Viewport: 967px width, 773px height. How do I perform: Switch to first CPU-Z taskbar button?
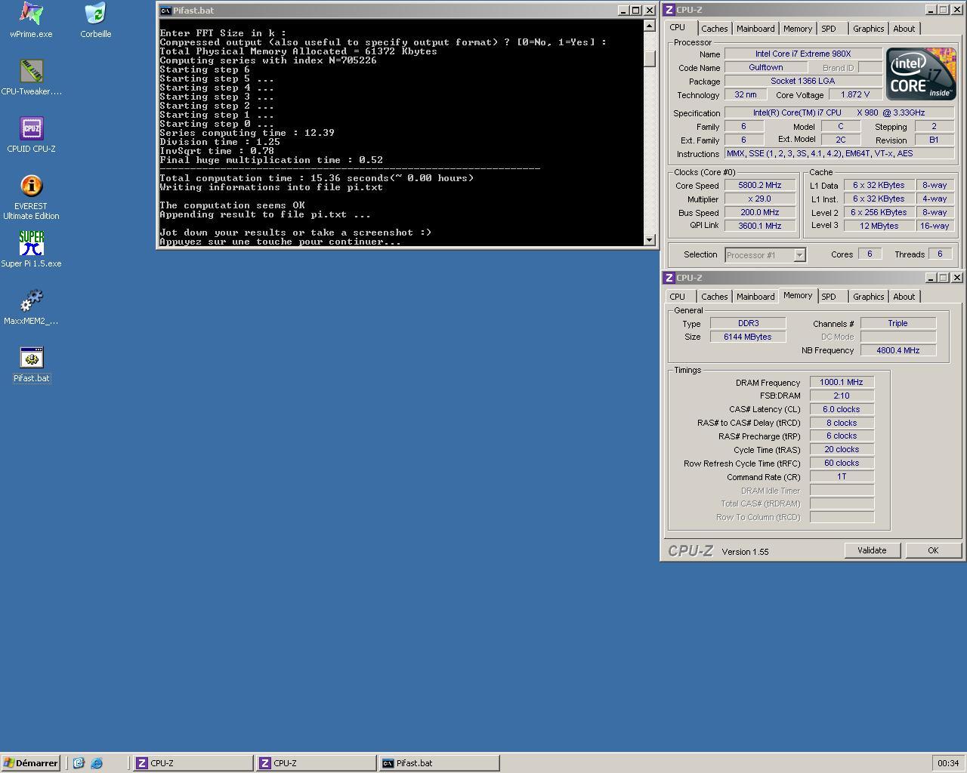pos(193,763)
